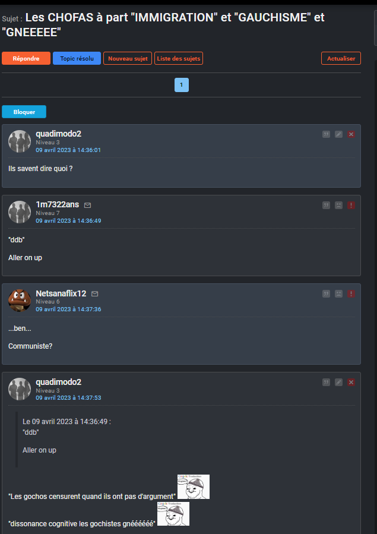This screenshot has width=377, height=534.
Task: Quote Netsanaflix12's message
Action: click(326, 293)
